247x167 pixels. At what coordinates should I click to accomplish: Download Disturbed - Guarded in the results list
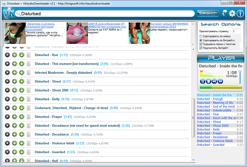22,152
